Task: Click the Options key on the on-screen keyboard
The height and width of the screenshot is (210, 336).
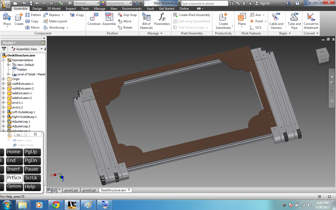Action: point(14,187)
